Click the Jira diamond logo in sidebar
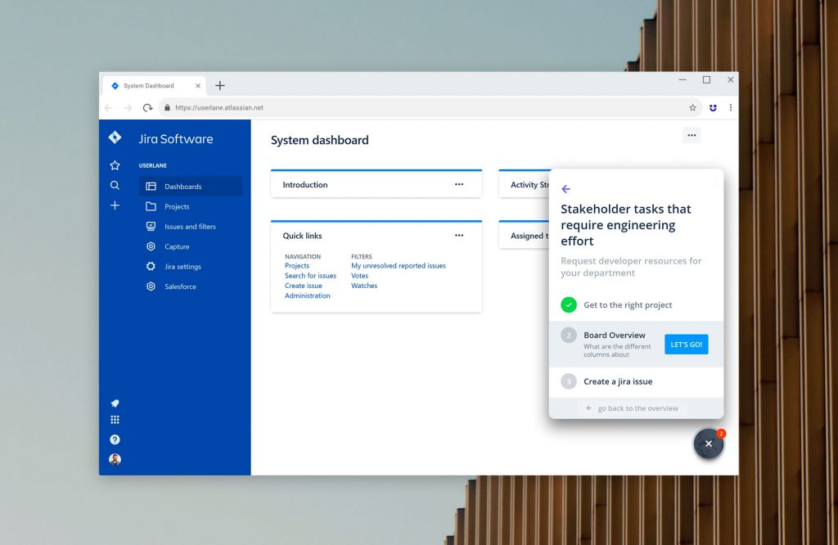Screen dimensions: 838x545 tap(115, 137)
